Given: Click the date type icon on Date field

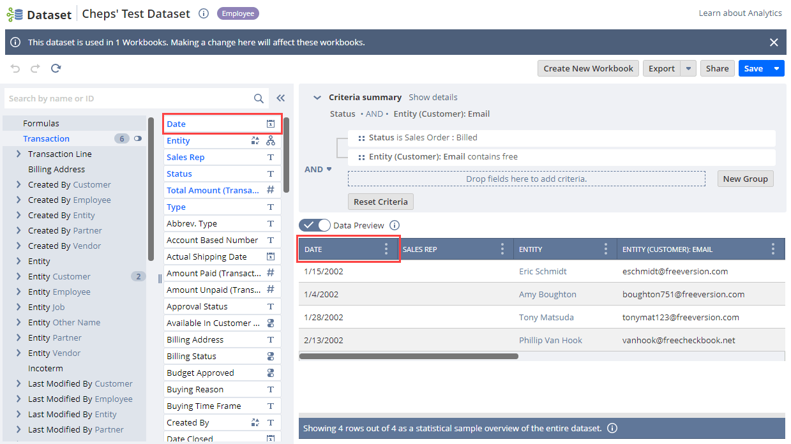Looking at the screenshot, I should pyautogui.click(x=271, y=124).
